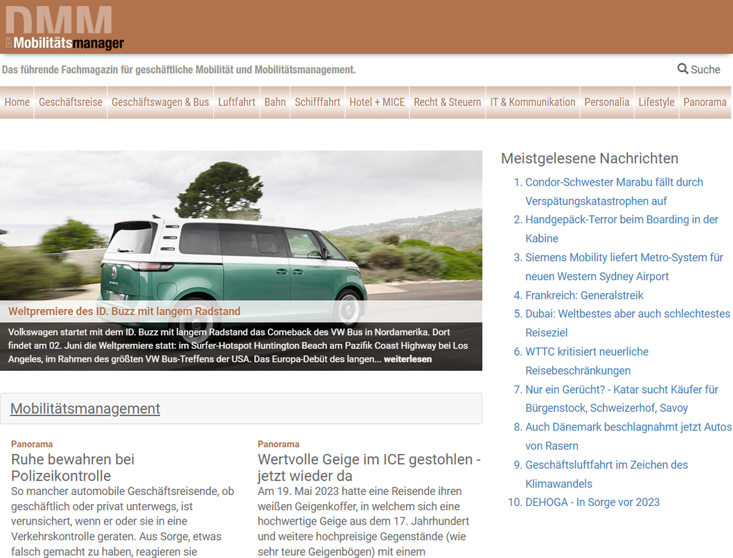
Task: Navigate to the Bahn section
Action: pyautogui.click(x=275, y=102)
